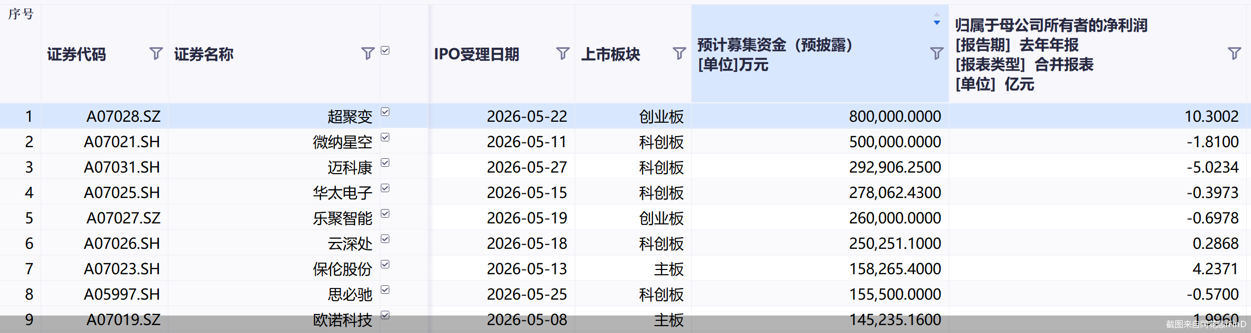Click IPO date 2026-05-18
This screenshot has height=333, width=1251.
(527, 243)
